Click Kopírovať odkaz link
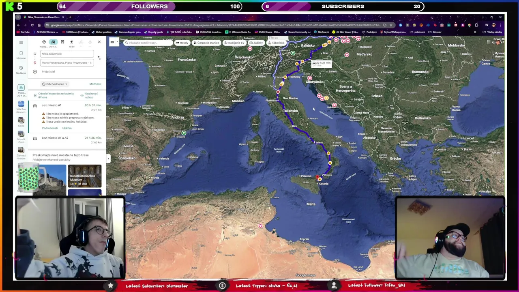Screen dimensions: 519x292 click(89, 95)
